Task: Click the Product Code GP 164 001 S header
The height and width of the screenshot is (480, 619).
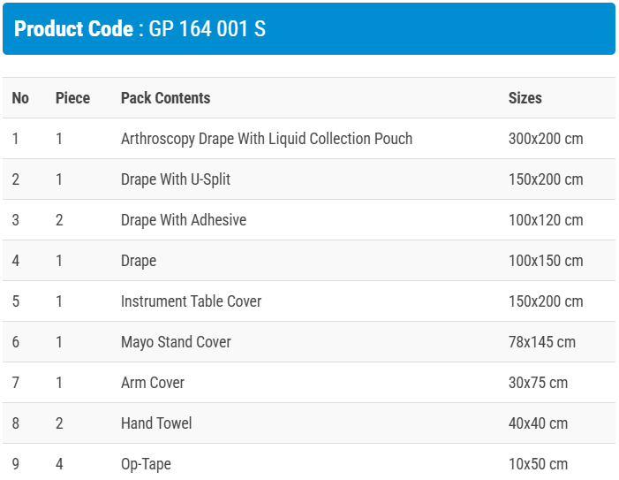Action: pyautogui.click(x=140, y=29)
